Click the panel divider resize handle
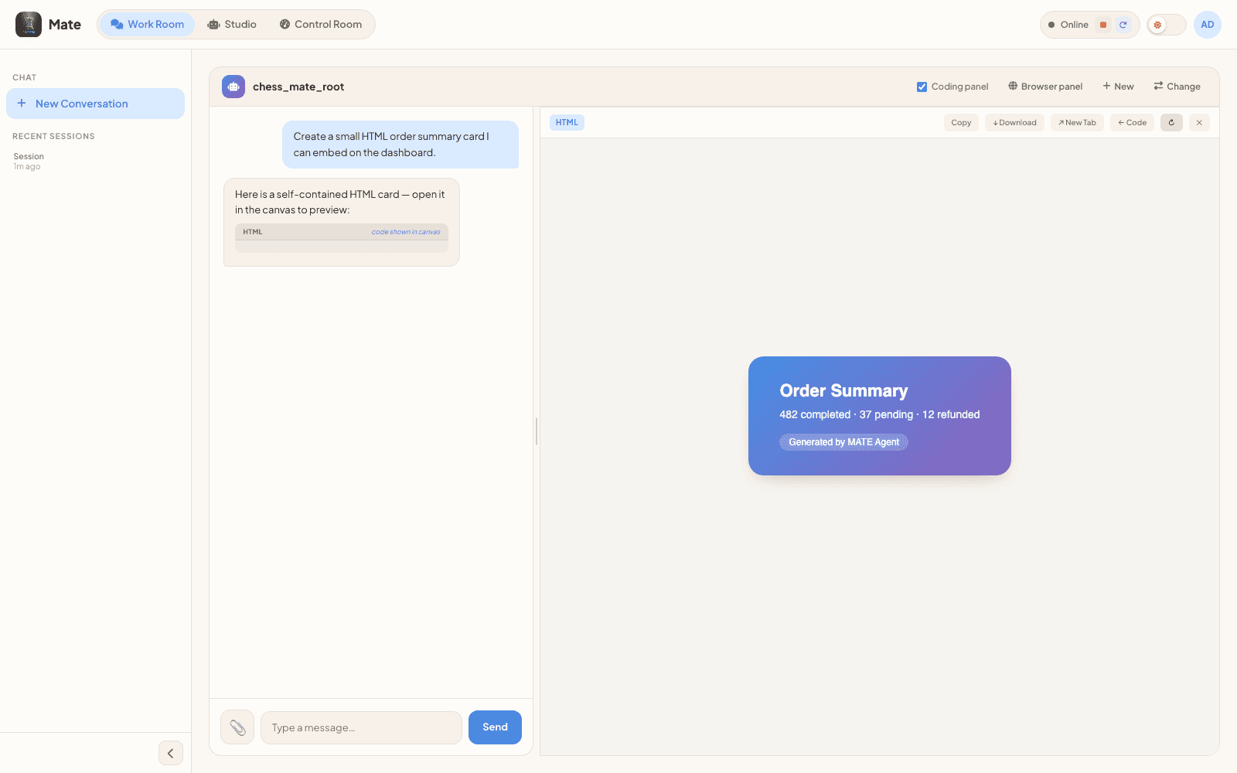 pos(537,431)
